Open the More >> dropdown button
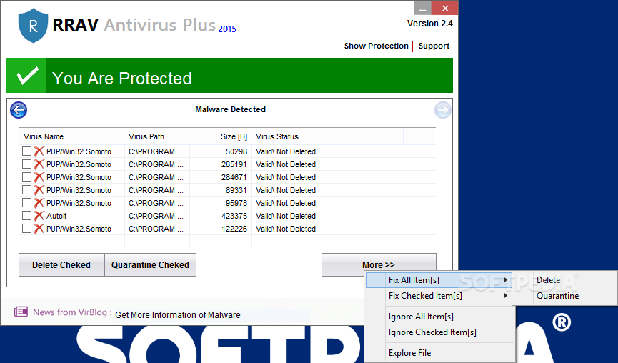Image resolution: width=618 pixels, height=363 pixels. point(379,265)
